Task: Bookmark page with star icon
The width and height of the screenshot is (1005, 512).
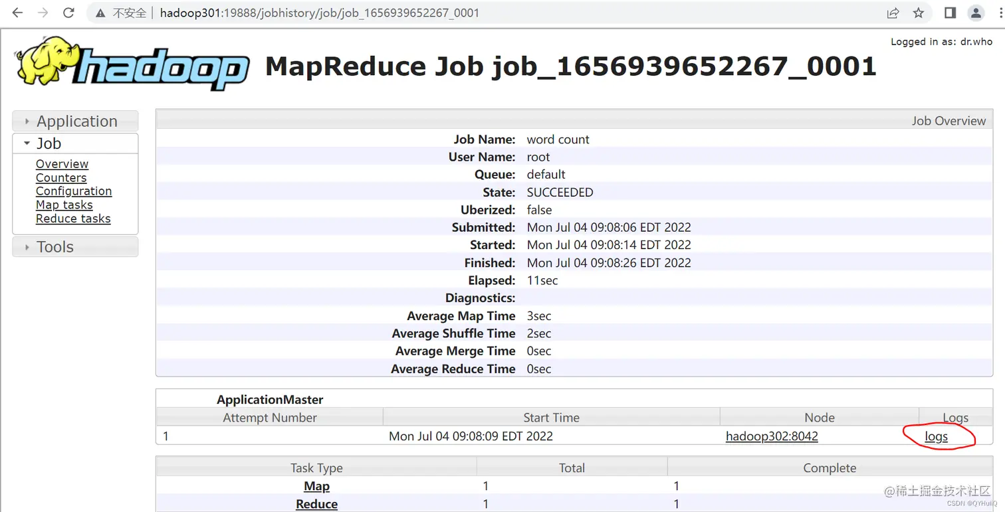Action: (919, 13)
